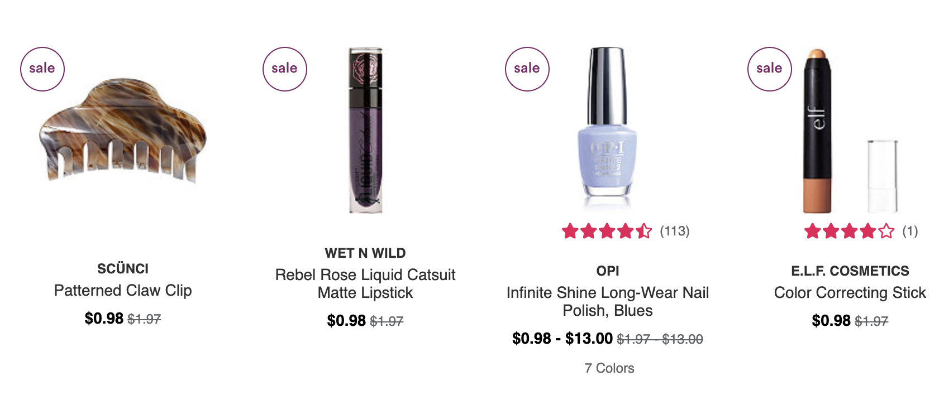Click the sale badge on Scünci claw clip
944x395 pixels.
coord(42,69)
